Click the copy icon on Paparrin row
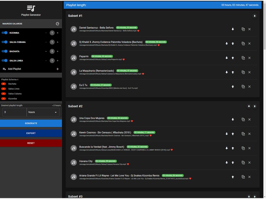The width and height of the screenshot is (266, 199). point(243,58)
